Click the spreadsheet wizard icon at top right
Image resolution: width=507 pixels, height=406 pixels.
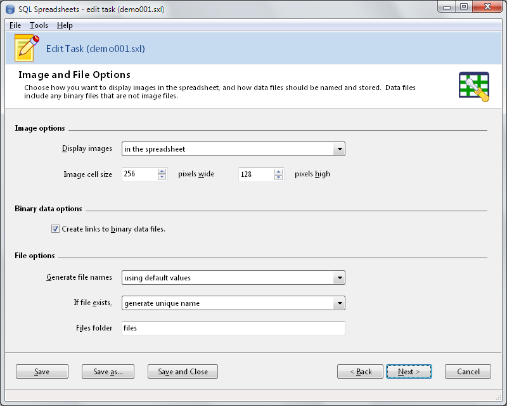click(473, 86)
